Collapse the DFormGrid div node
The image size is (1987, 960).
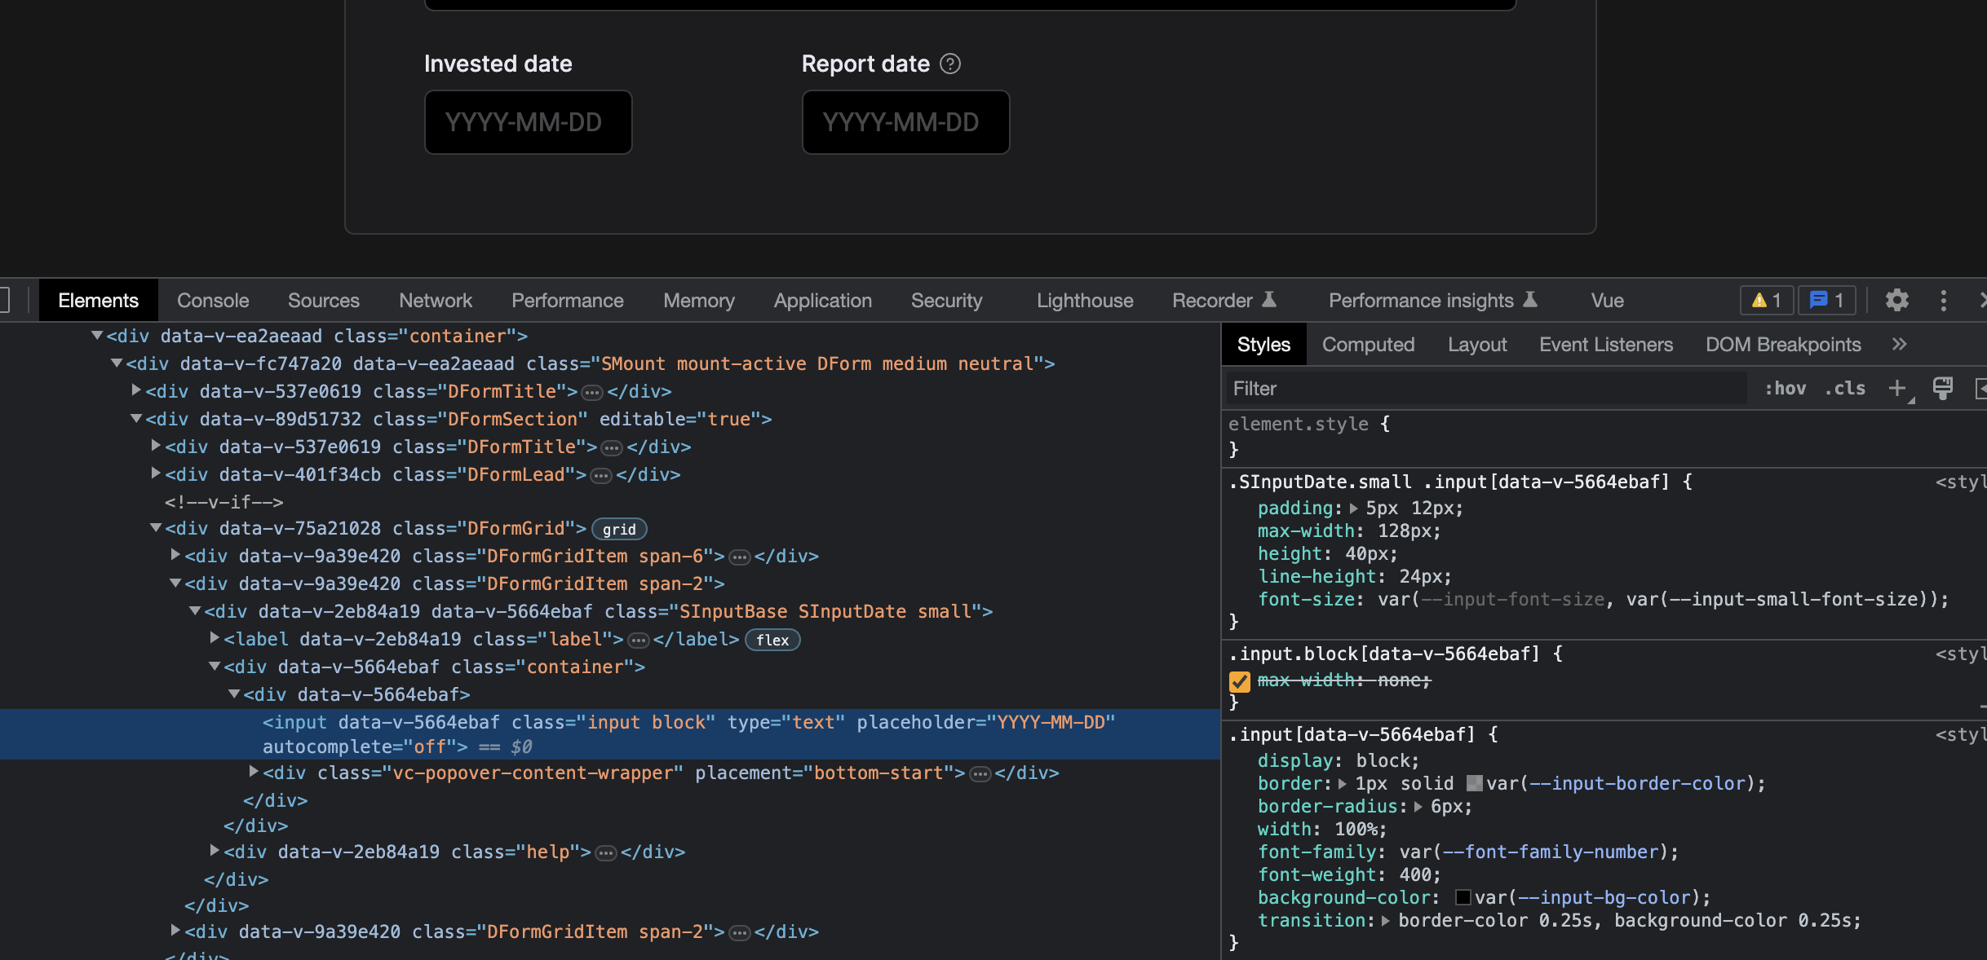tap(156, 528)
